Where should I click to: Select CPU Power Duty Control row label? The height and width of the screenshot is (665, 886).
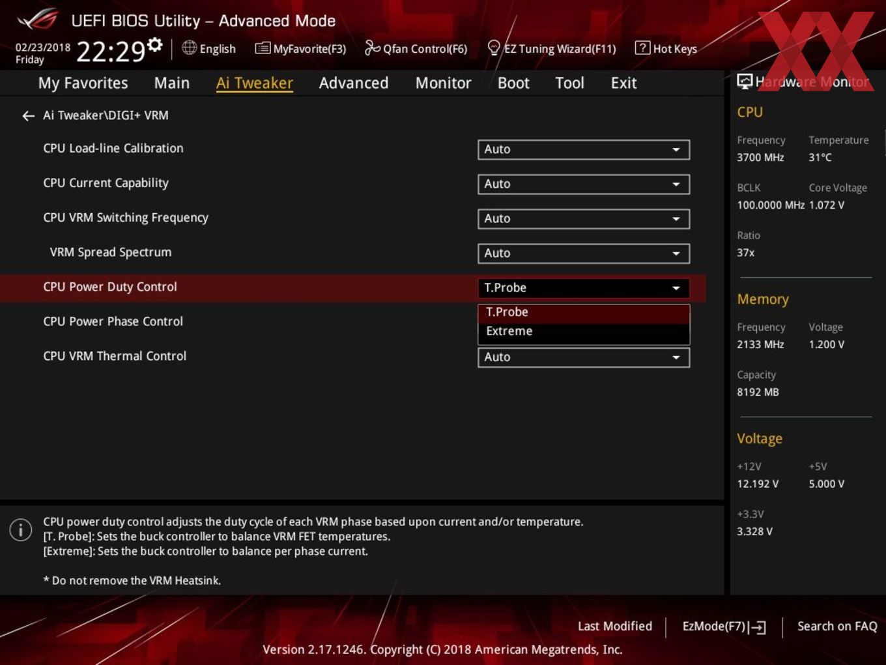[x=110, y=287]
